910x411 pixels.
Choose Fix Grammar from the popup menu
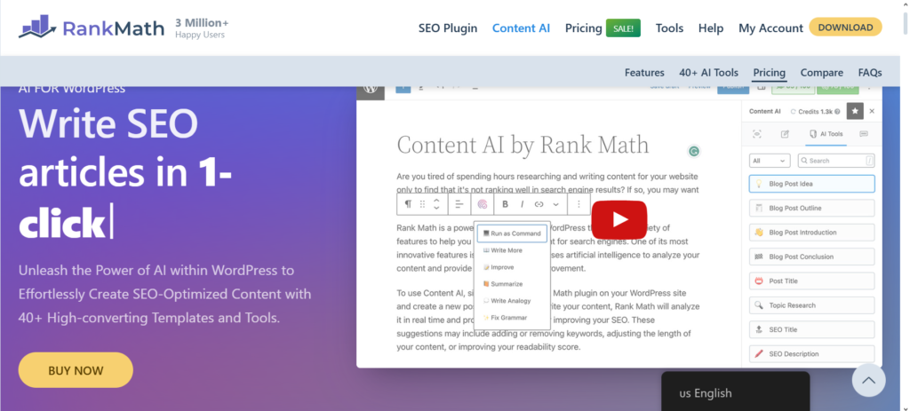coord(505,318)
